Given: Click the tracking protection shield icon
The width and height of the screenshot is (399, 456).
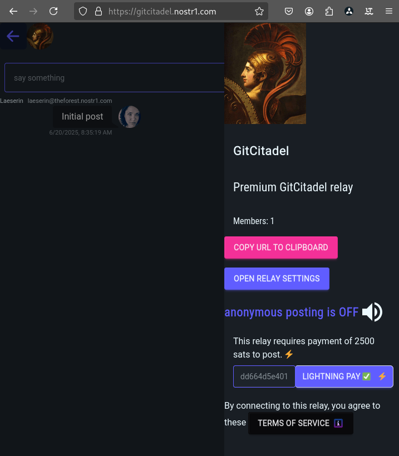Looking at the screenshot, I should click(x=83, y=11).
